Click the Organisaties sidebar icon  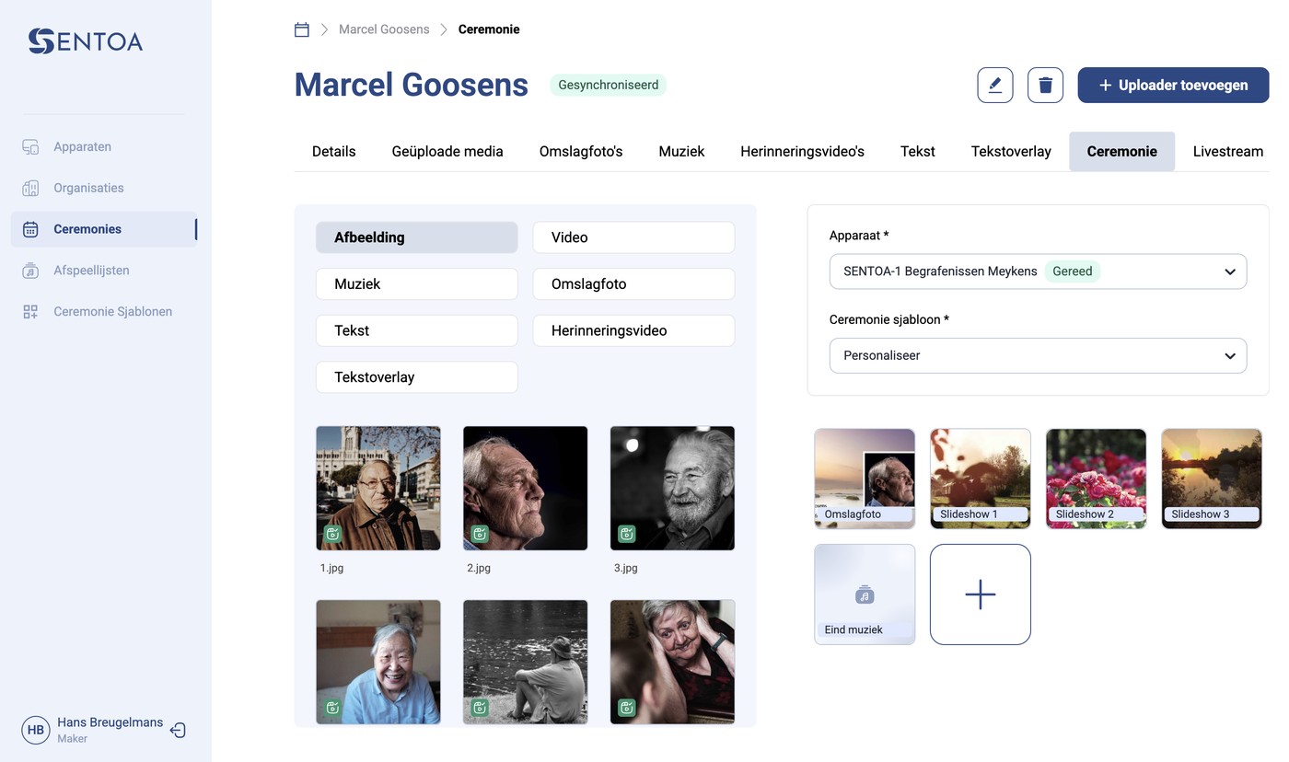point(30,188)
